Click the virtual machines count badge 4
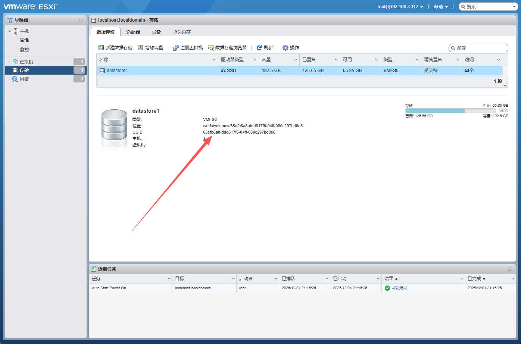The height and width of the screenshot is (344, 521). [79, 62]
